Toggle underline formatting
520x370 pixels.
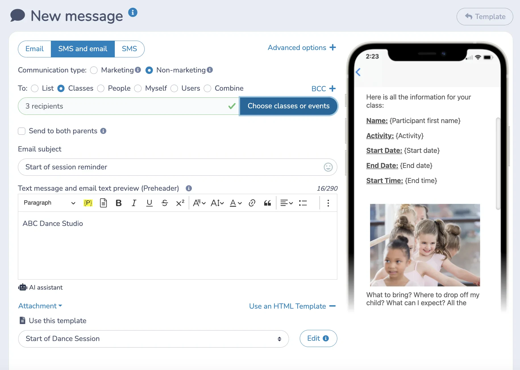[149, 203]
